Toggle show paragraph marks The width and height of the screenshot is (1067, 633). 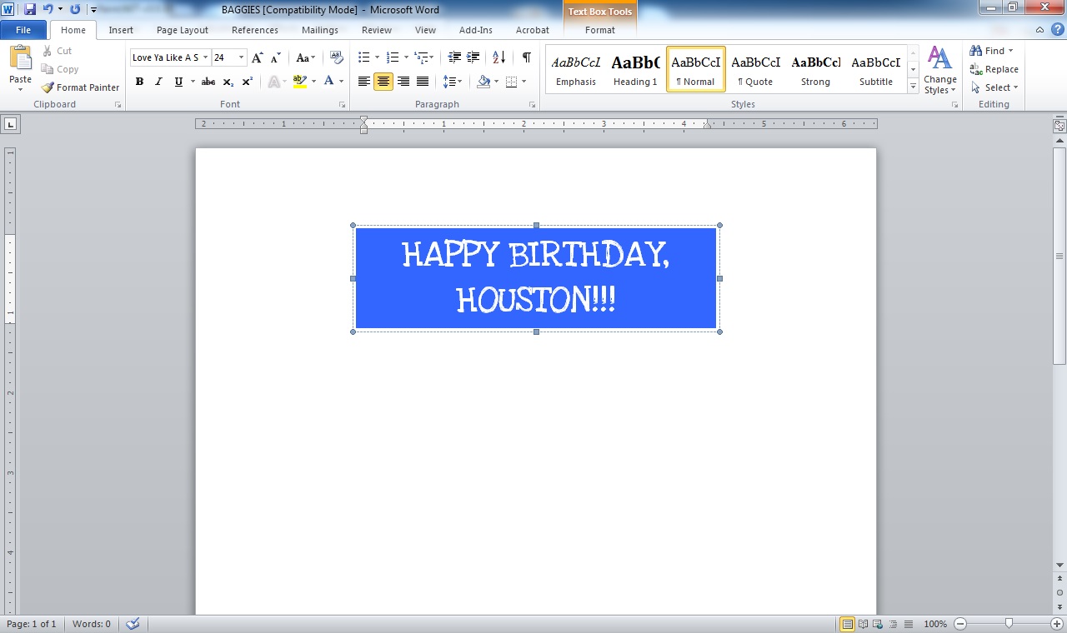tap(526, 57)
